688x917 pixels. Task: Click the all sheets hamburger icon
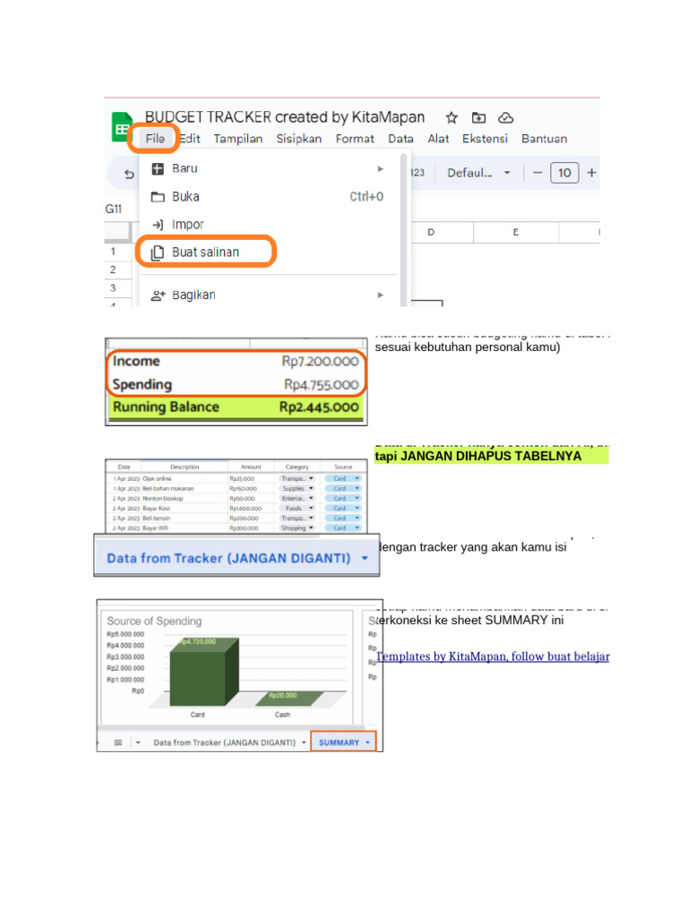point(118,742)
